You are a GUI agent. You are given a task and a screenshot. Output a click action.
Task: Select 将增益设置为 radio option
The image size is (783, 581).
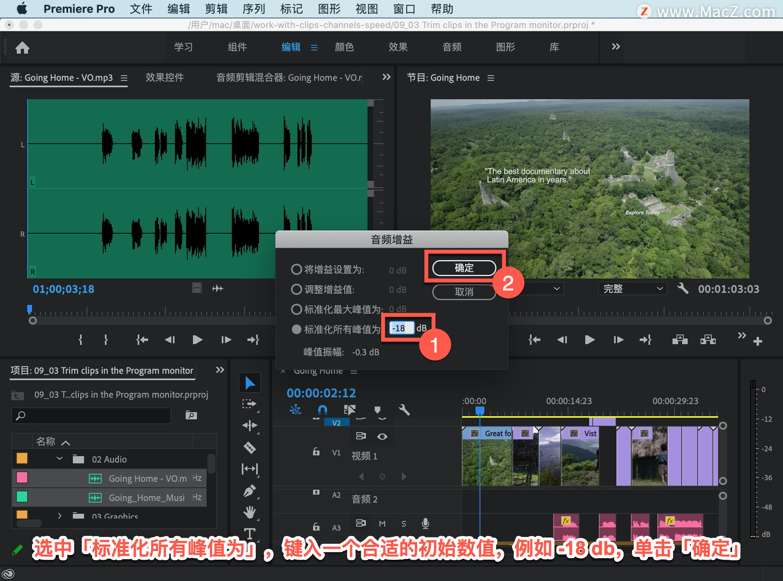296,270
